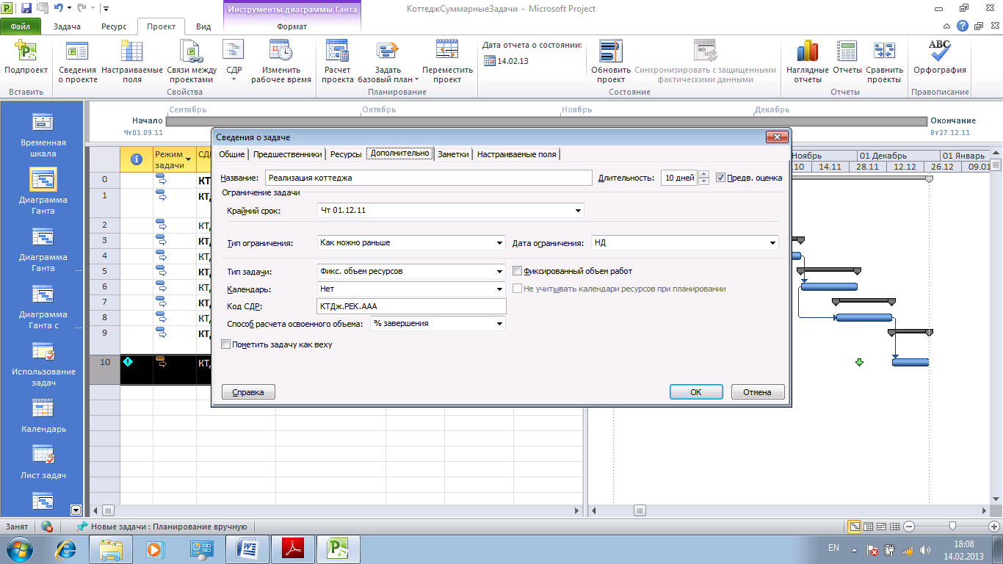Click zoom out minus button
The height and width of the screenshot is (564, 1003).
tap(909, 527)
